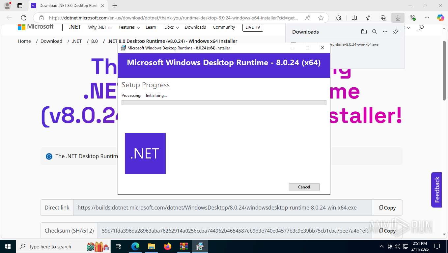Open the Community nav item
This screenshot has width=448, height=253.
[224, 27]
